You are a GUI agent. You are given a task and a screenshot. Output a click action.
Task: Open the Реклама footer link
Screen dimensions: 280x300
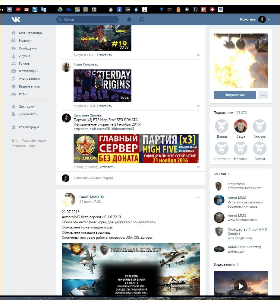pos(18,146)
